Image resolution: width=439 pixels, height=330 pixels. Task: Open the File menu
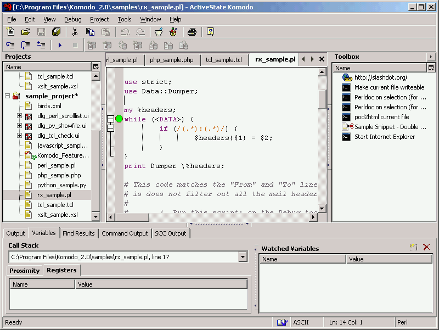pos(12,19)
